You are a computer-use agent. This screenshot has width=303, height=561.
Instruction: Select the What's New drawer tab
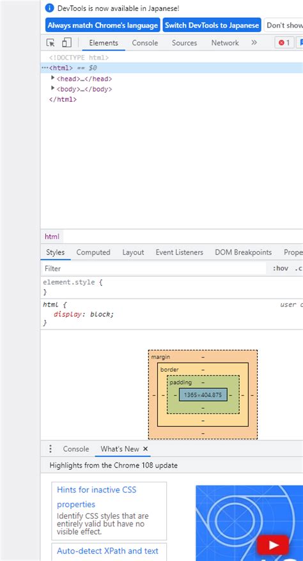coord(120,448)
